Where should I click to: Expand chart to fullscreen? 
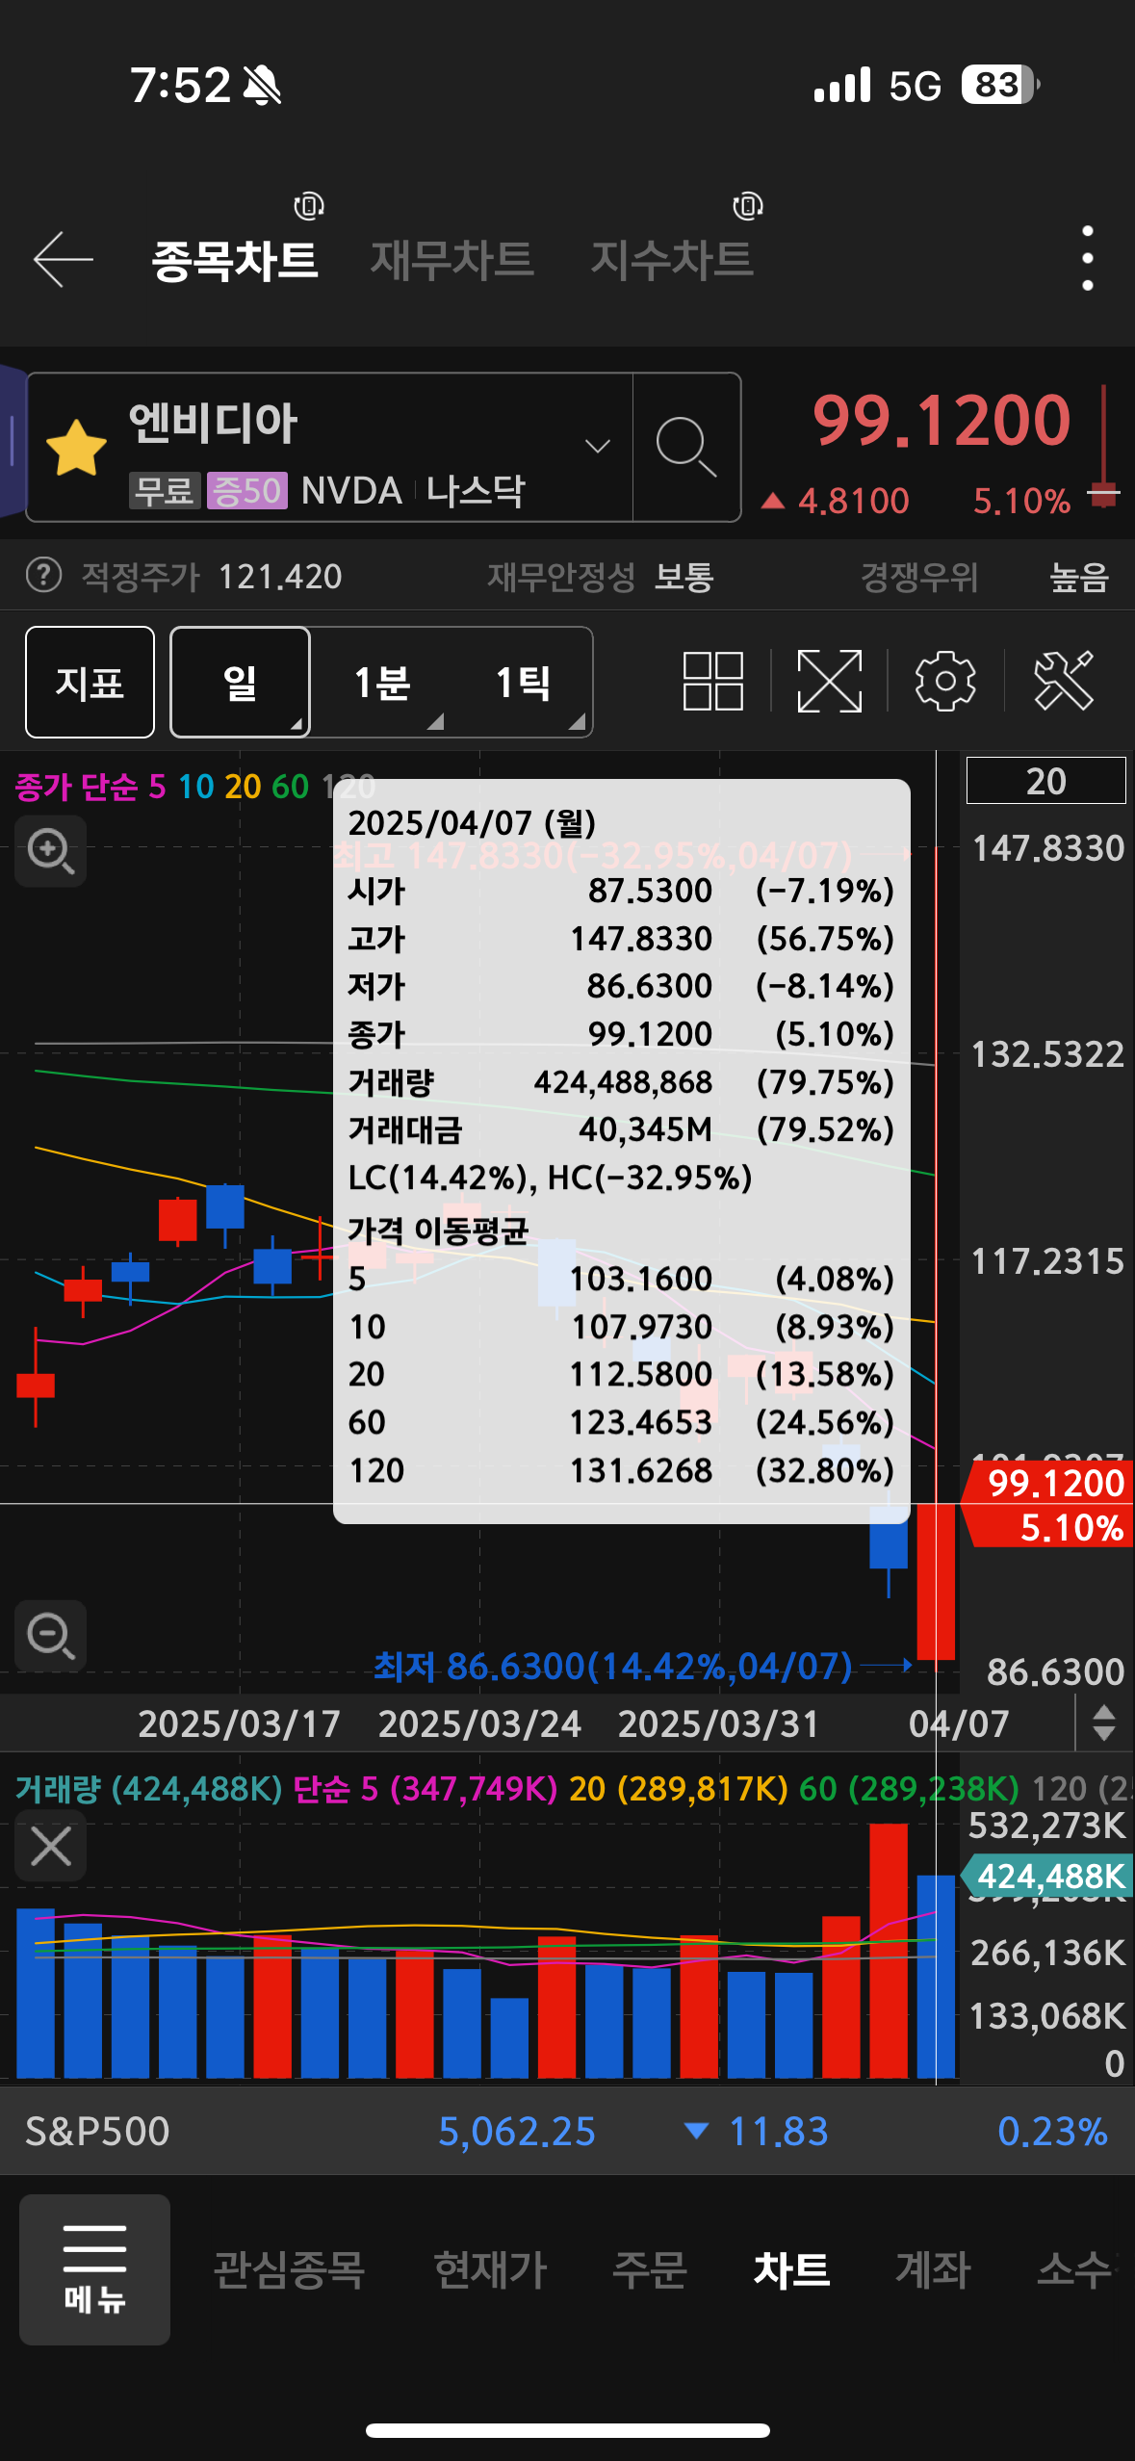coord(830,681)
